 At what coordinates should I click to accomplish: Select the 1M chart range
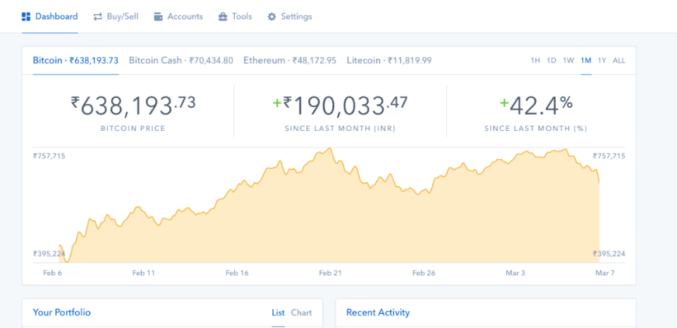pos(586,61)
